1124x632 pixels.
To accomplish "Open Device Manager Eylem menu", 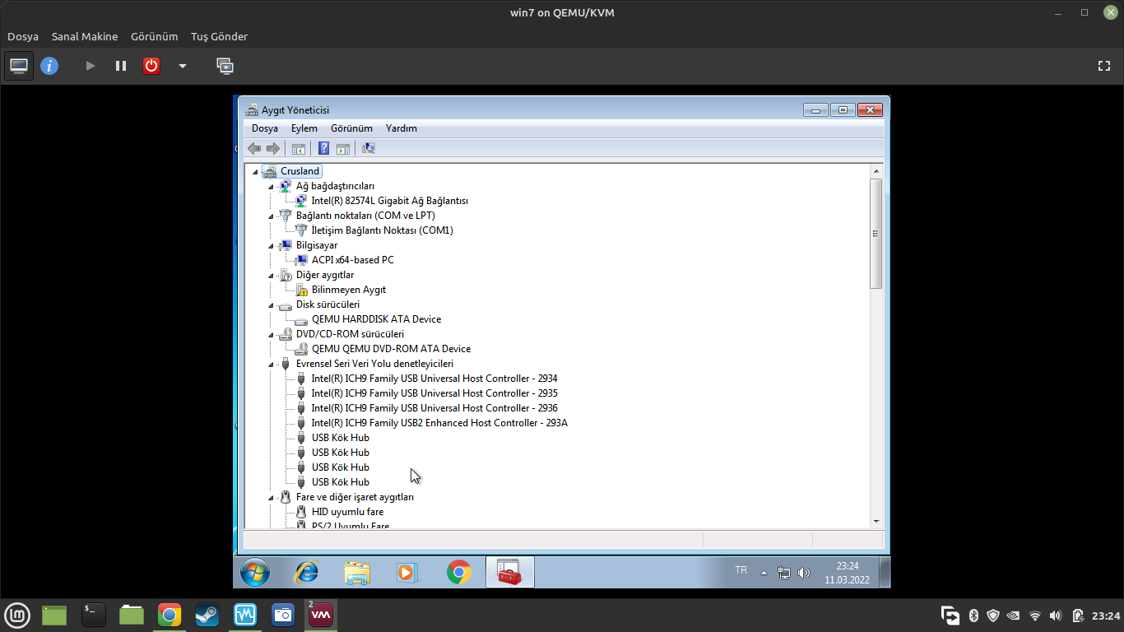I will (x=304, y=128).
